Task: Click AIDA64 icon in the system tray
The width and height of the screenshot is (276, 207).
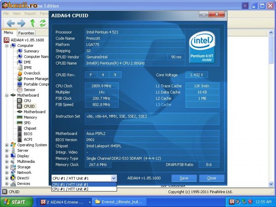Action: [x=232, y=202]
